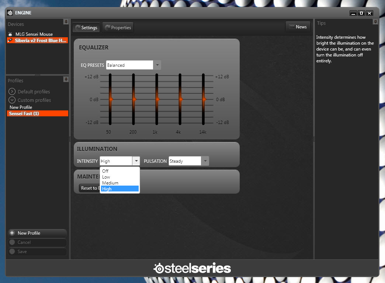Viewport: 385px width, 283px height.
Task: Open the EQ Presets dropdown arrow
Action: click(x=157, y=65)
